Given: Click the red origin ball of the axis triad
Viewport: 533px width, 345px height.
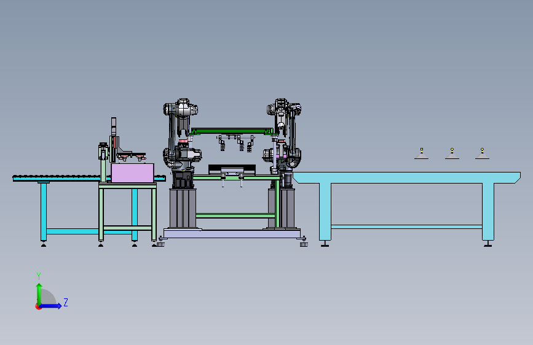Looking at the screenshot, I should (x=38, y=306).
